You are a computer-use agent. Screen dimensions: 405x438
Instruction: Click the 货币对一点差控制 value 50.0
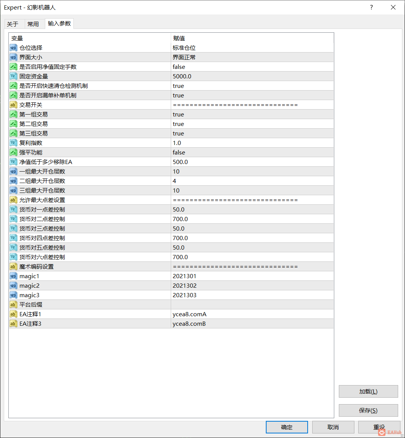tap(179, 210)
